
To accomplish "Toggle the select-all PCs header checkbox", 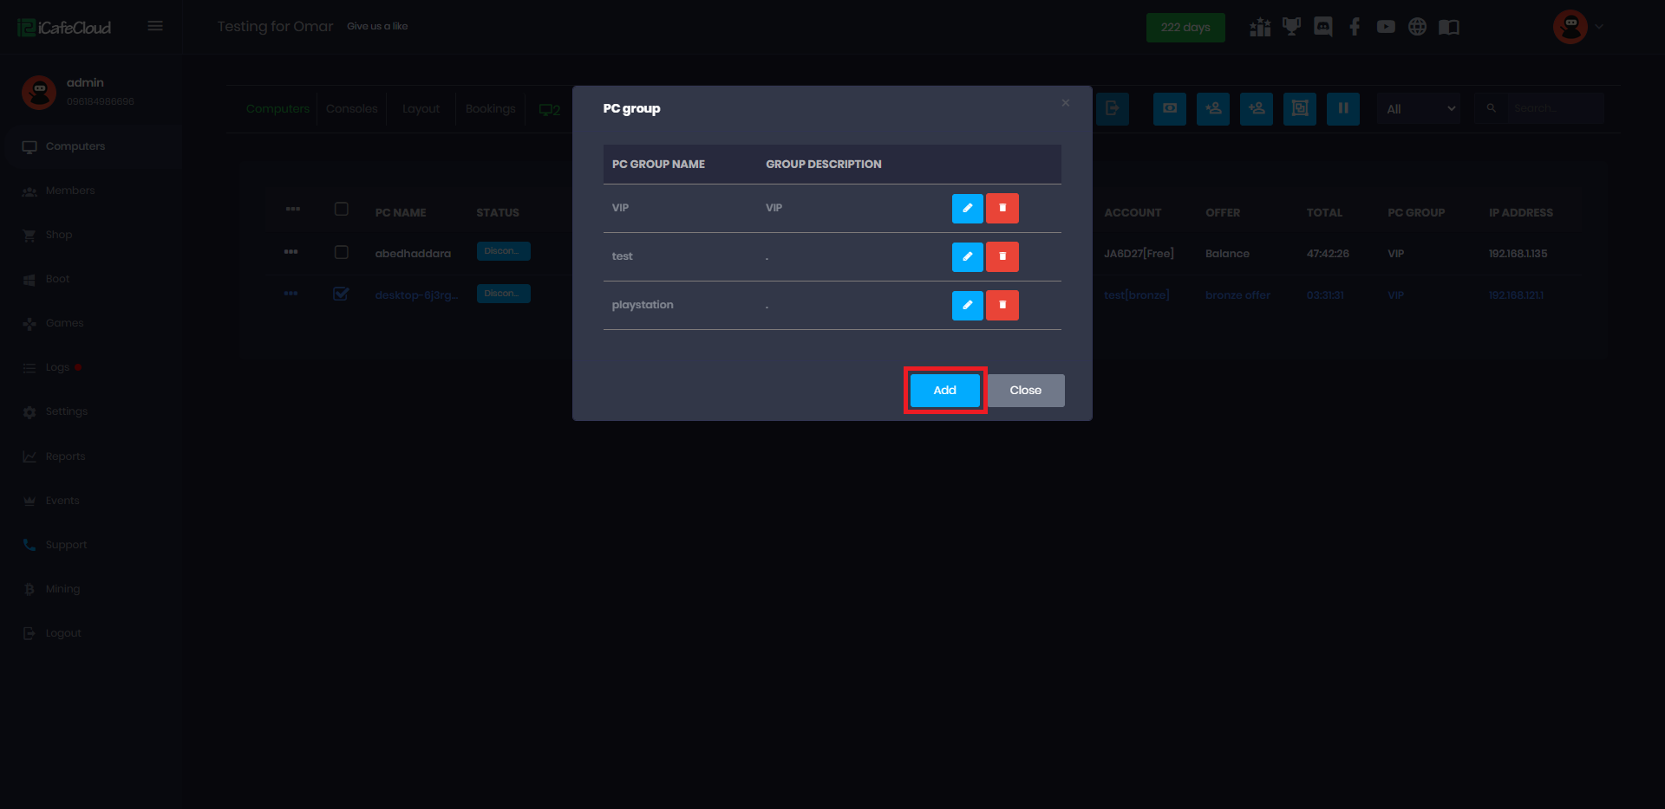I will (342, 209).
